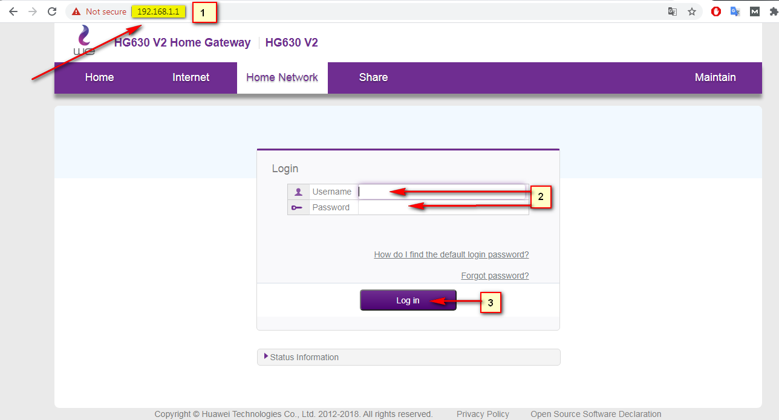The image size is (779, 420).
Task: Open the Maintain tab
Action: [715, 77]
